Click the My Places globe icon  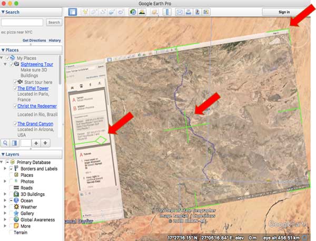[x=13, y=58]
